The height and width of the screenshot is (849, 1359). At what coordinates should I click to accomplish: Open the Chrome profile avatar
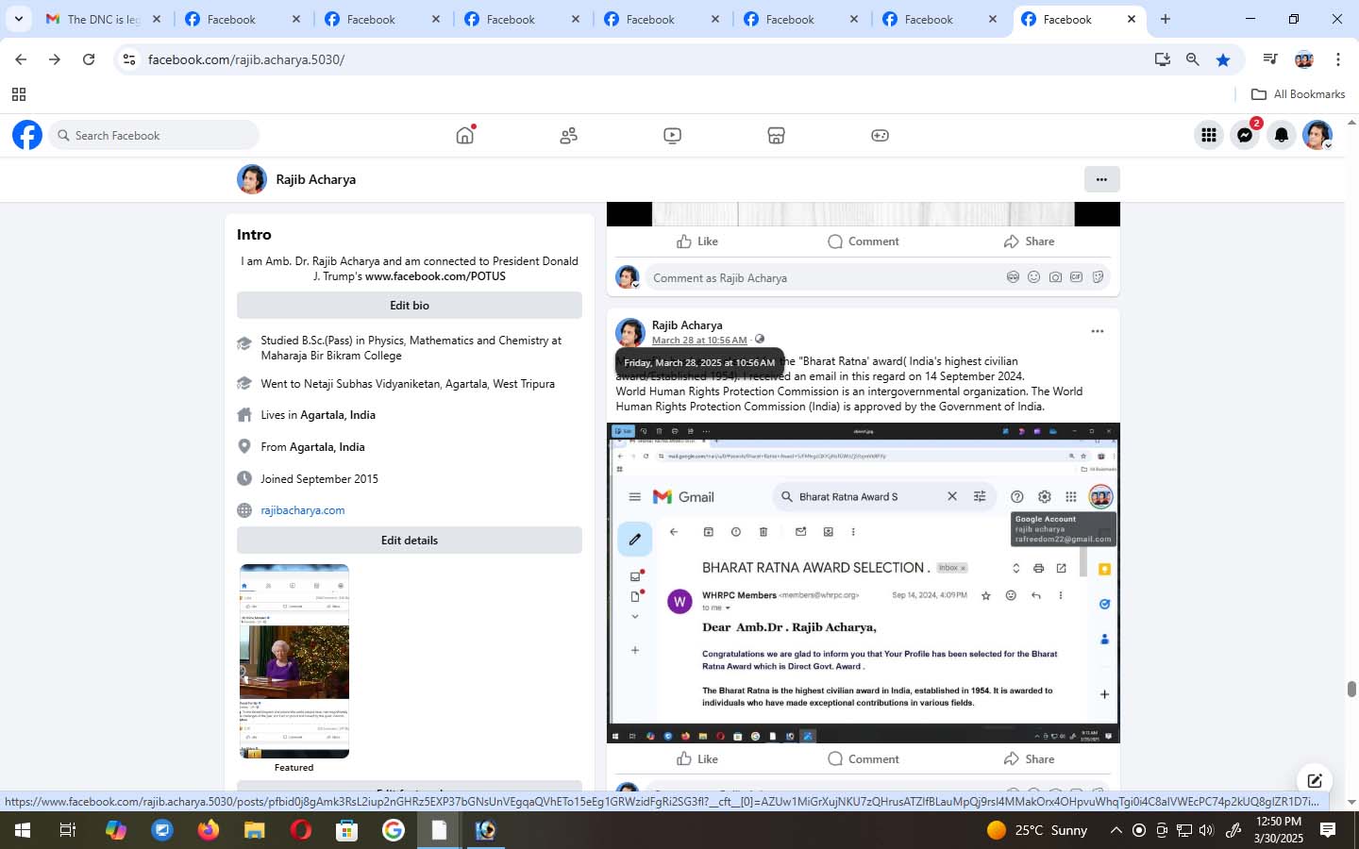pos(1304,59)
